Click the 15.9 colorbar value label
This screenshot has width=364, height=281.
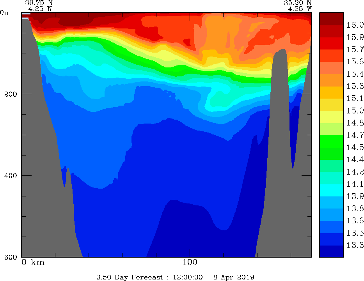tap(355, 37)
